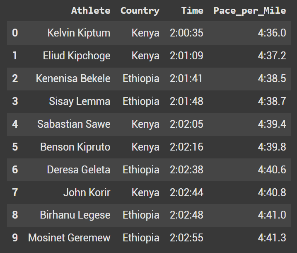Click the 2:00:35 time value
The height and width of the screenshot is (253, 297).
(x=186, y=33)
